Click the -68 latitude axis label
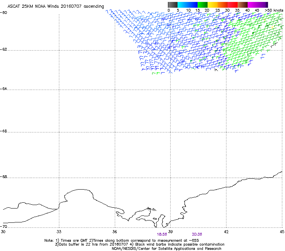This screenshot has height=251, width=285. [x=3, y=177]
